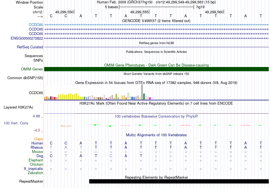269x188 pixels.
Task: Click '100 vertebrates Basewise Conservation by PhyloP' title
Action: point(156,116)
